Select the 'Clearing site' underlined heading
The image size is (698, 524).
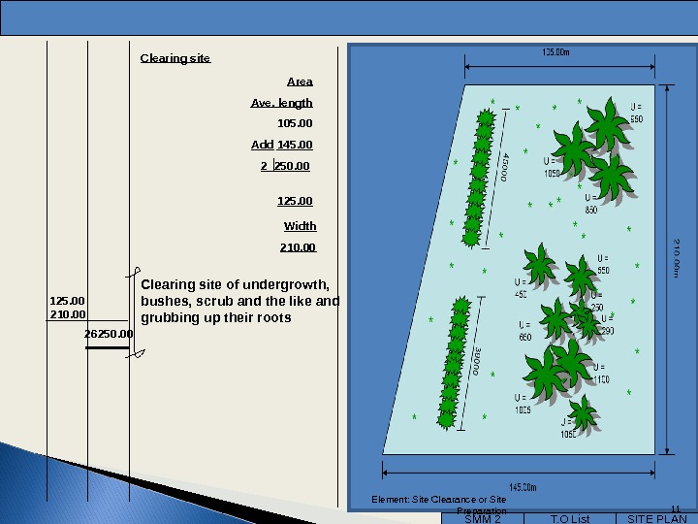[175, 58]
